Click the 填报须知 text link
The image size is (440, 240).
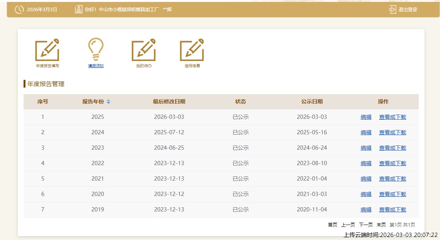[96, 66]
